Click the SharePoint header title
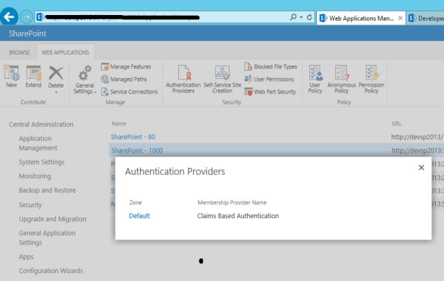The image size is (444, 281). click(x=27, y=34)
